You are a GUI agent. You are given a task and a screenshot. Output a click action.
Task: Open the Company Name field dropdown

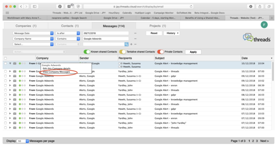(x=33, y=39)
